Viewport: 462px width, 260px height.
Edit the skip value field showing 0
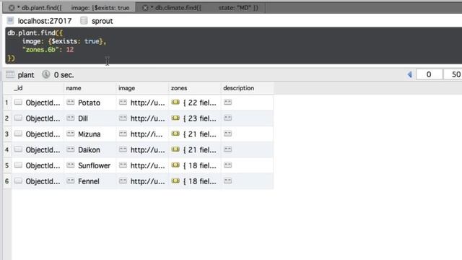point(429,74)
